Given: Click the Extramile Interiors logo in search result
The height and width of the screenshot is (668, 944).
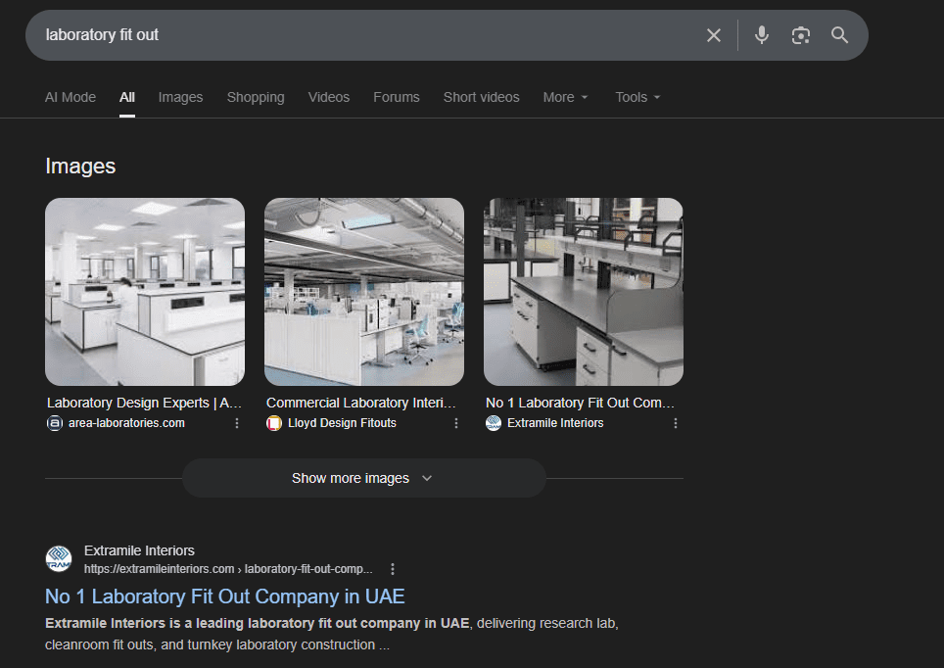Looking at the screenshot, I should point(59,559).
